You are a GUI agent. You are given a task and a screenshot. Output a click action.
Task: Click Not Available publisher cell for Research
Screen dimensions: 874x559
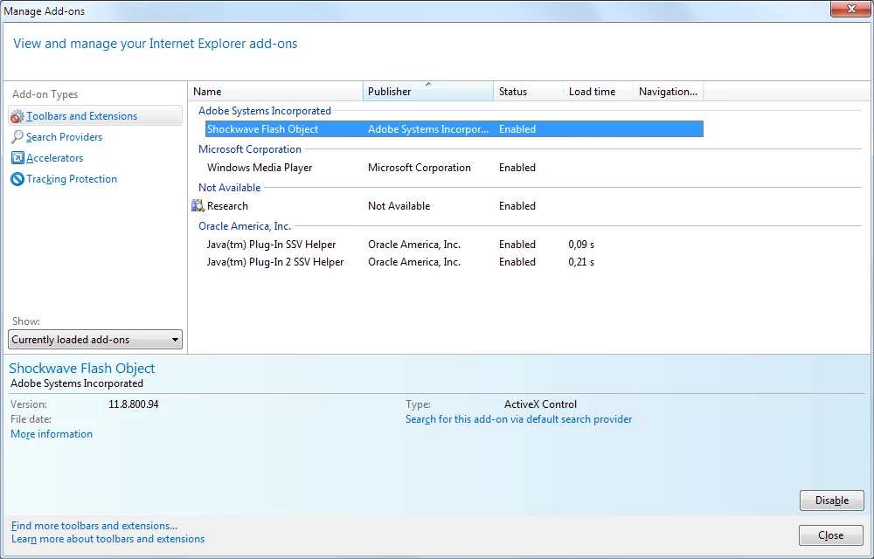click(x=399, y=206)
